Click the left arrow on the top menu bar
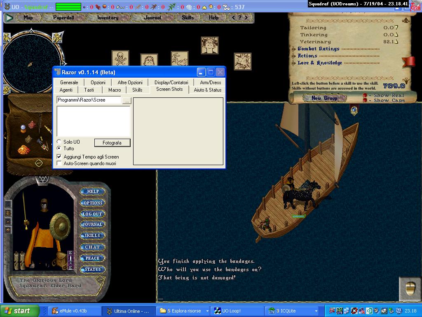Screen dimensions: 422x317 233,17
